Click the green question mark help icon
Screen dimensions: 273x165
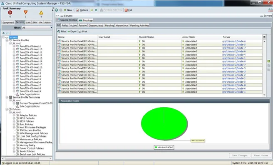point(92,10)
